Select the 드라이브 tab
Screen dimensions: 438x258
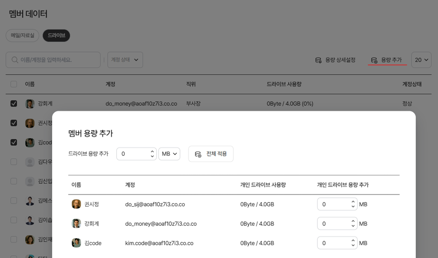[x=56, y=35]
